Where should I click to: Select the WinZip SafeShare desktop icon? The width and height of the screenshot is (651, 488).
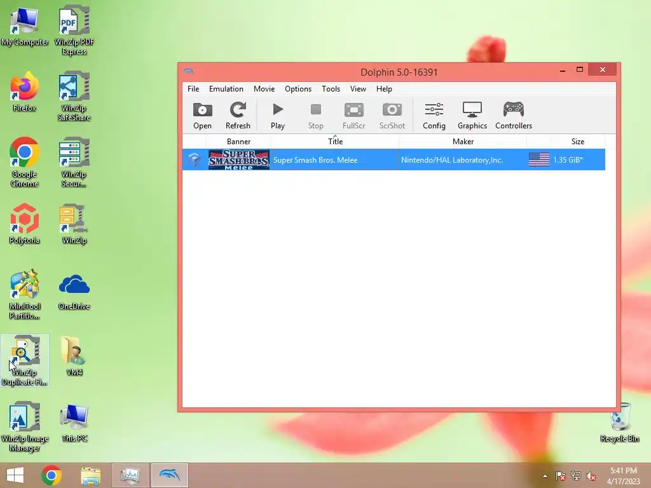(74, 97)
